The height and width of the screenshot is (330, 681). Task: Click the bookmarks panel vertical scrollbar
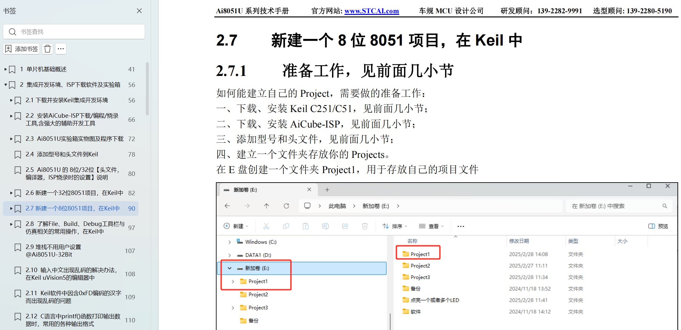point(147,89)
